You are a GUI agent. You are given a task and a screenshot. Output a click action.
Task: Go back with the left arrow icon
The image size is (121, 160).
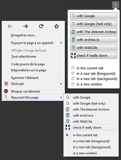(x=10, y=26)
